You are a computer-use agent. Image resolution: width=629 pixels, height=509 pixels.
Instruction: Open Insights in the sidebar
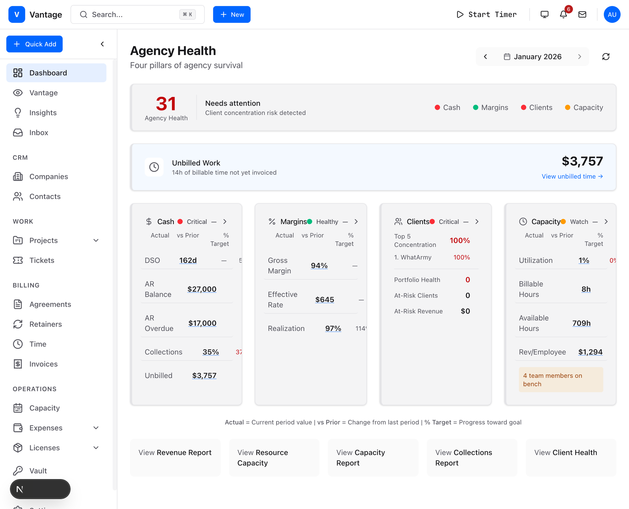tap(43, 112)
